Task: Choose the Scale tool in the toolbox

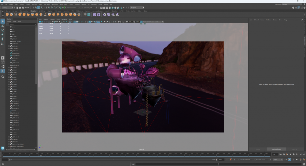Action: coord(2,43)
